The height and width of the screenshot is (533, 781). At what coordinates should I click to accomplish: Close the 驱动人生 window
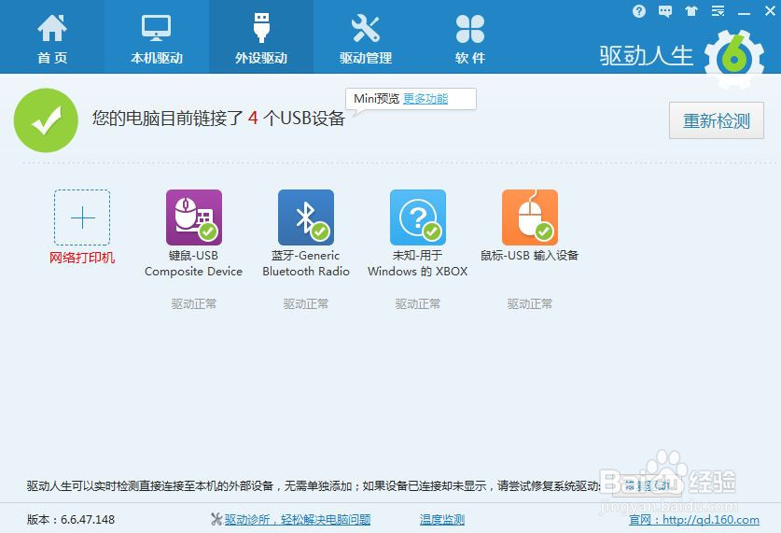tap(770, 11)
